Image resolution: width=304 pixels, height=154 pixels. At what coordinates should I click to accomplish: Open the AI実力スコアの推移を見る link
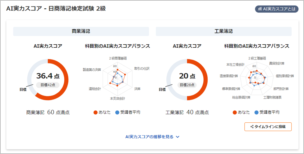pos(149,137)
